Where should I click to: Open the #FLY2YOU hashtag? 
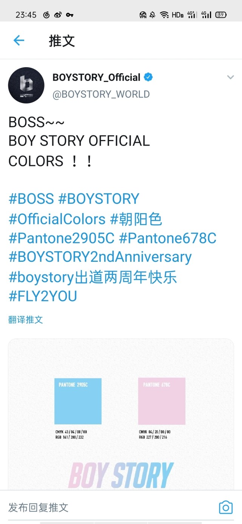click(x=42, y=297)
